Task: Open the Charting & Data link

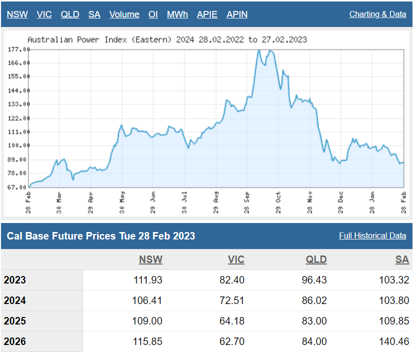Action: tap(377, 14)
